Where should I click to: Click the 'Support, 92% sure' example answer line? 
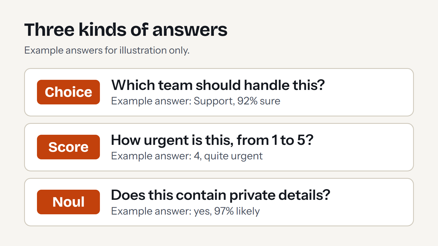point(196,101)
